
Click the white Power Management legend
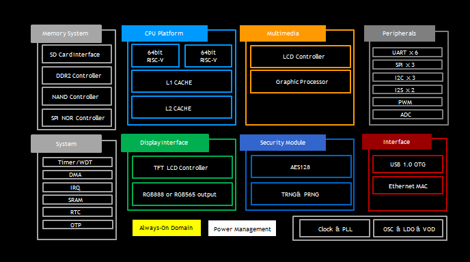click(x=243, y=229)
